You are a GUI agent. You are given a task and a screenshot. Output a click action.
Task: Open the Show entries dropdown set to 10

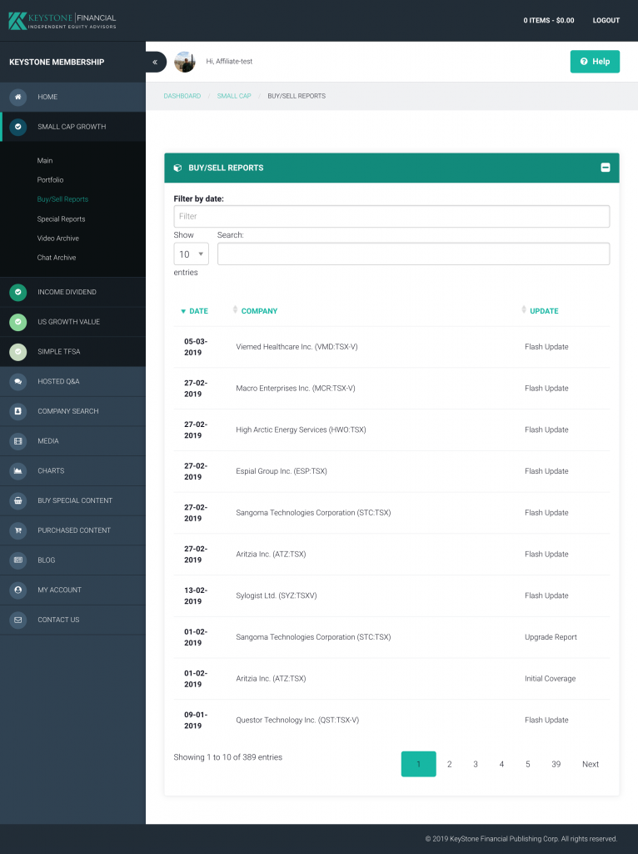click(191, 254)
